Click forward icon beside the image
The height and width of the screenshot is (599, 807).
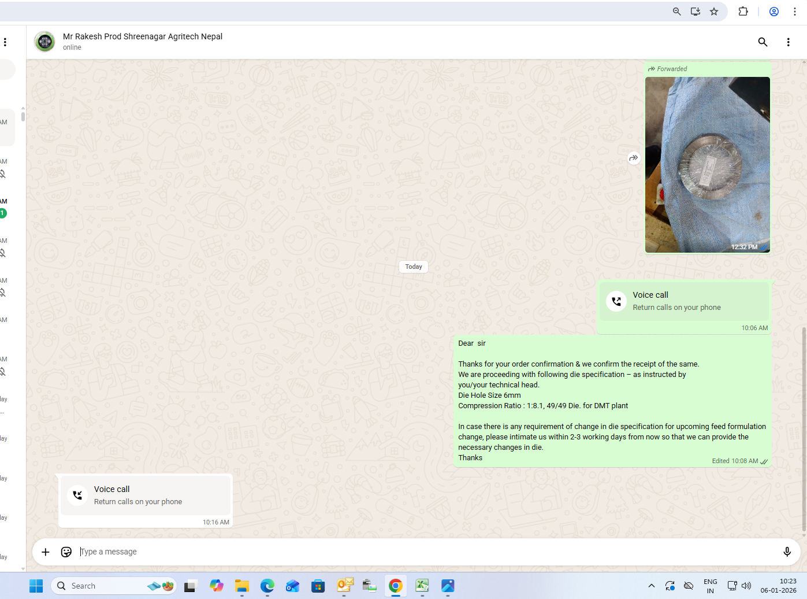pyautogui.click(x=634, y=158)
